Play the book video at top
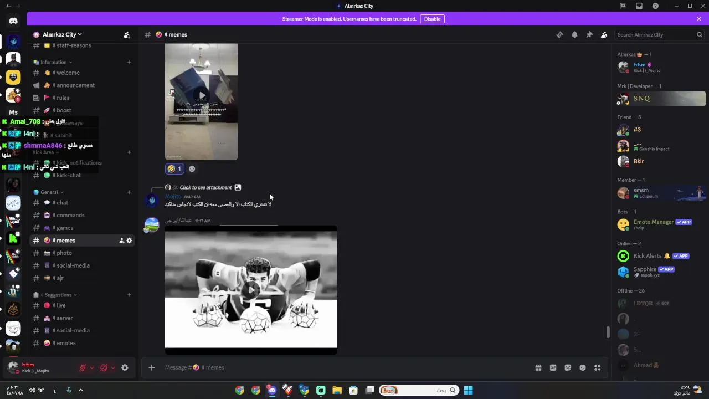This screenshot has height=399, width=709. click(202, 95)
